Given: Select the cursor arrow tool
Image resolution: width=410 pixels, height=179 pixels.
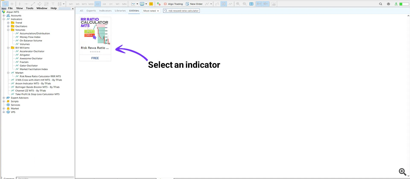Looking at the screenshot, I should click(5, 4).
